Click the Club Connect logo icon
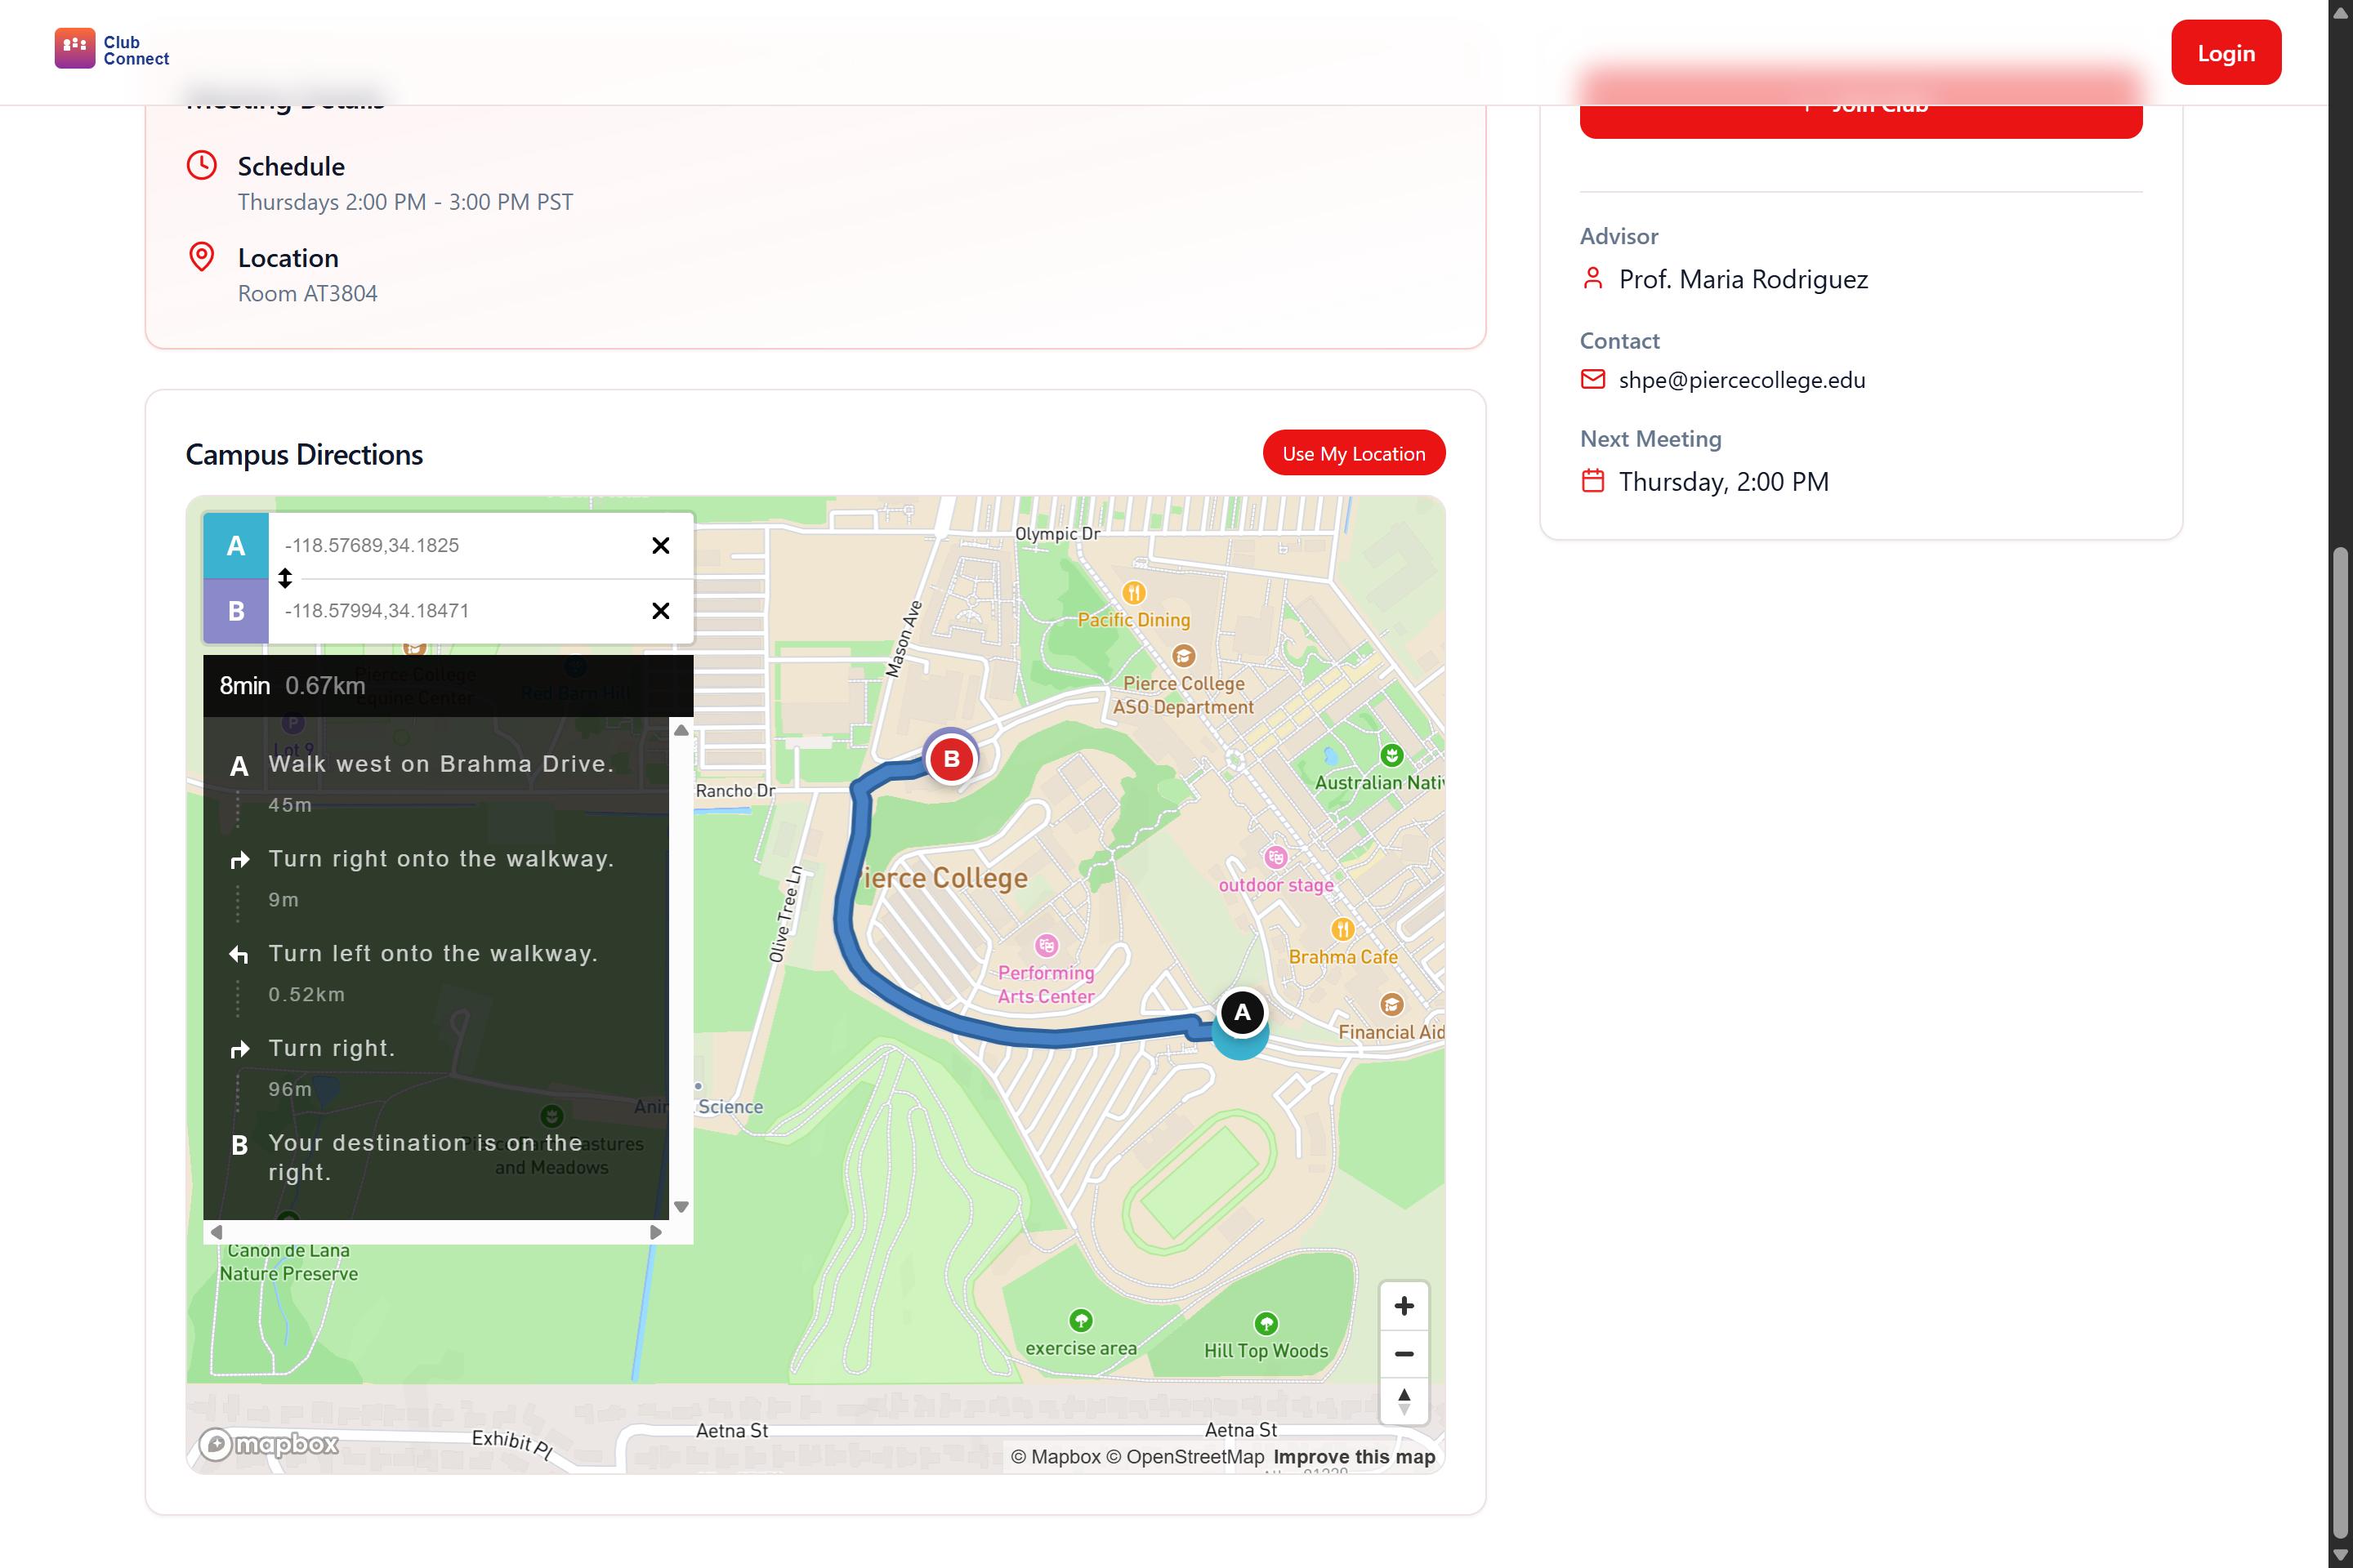 point(74,48)
